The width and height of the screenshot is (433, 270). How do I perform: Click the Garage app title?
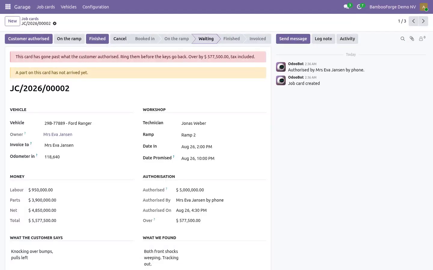[22, 7]
